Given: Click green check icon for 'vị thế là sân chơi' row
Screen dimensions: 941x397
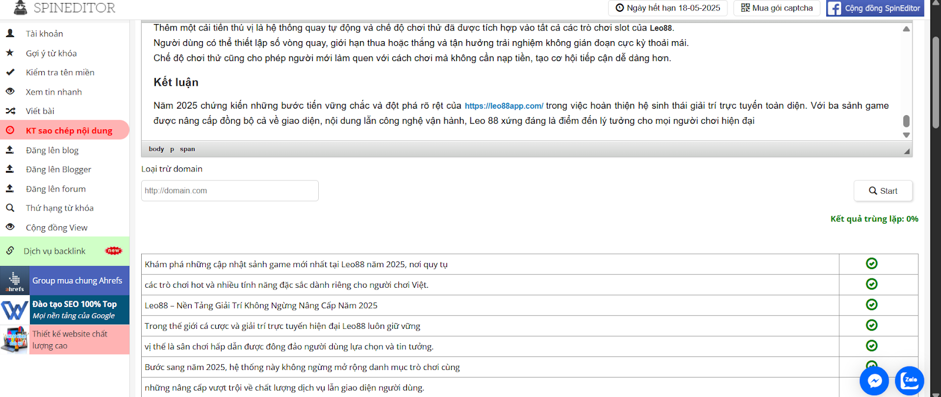Looking at the screenshot, I should click(872, 346).
